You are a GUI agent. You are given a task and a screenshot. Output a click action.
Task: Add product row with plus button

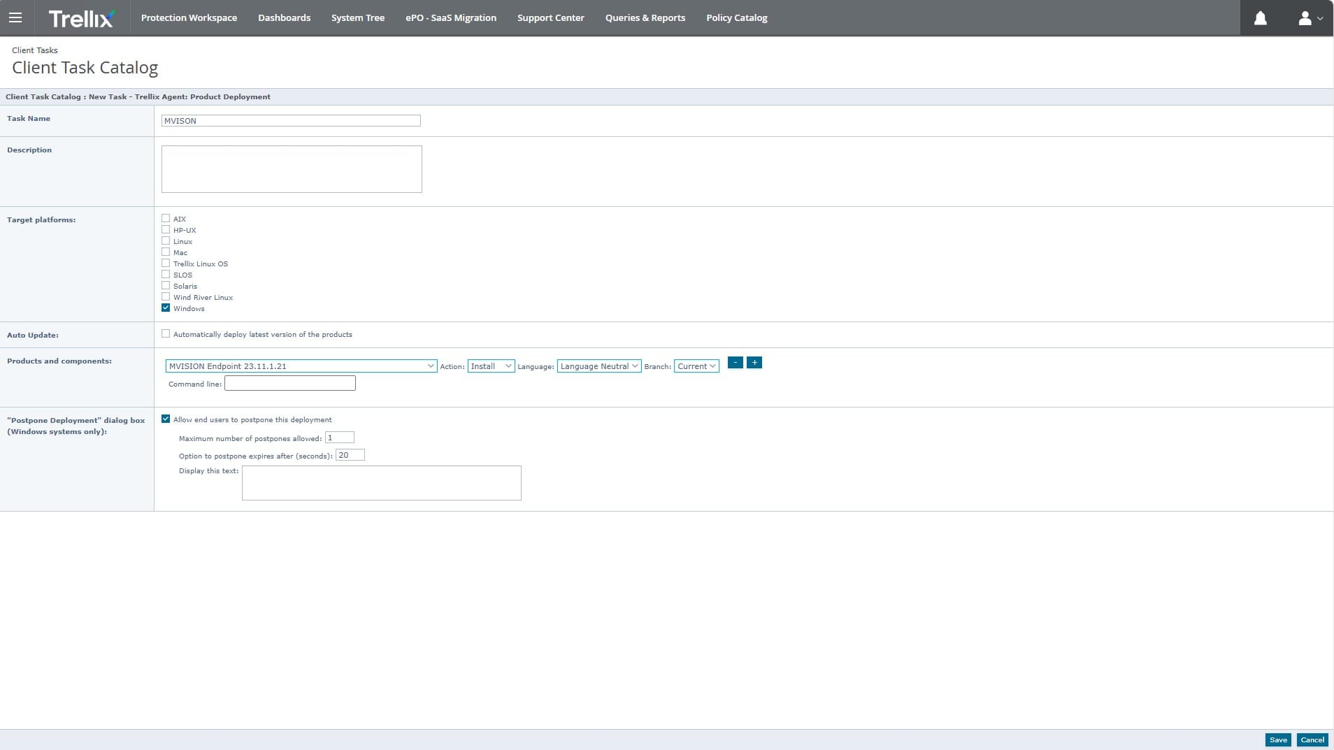[x=754, y=362]
